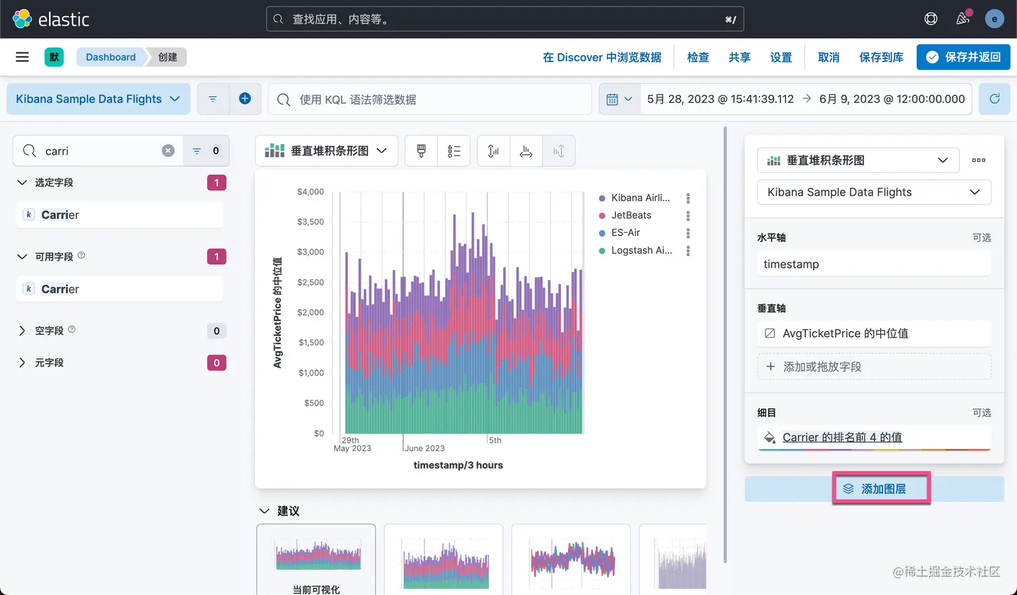Screen dimensions: 1017x595
Task: Select the current visualization suggestion thumbnail
Action: coord(316,559)
